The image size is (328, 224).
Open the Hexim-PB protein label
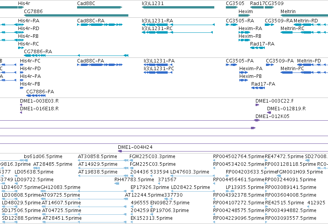[251, 76]
